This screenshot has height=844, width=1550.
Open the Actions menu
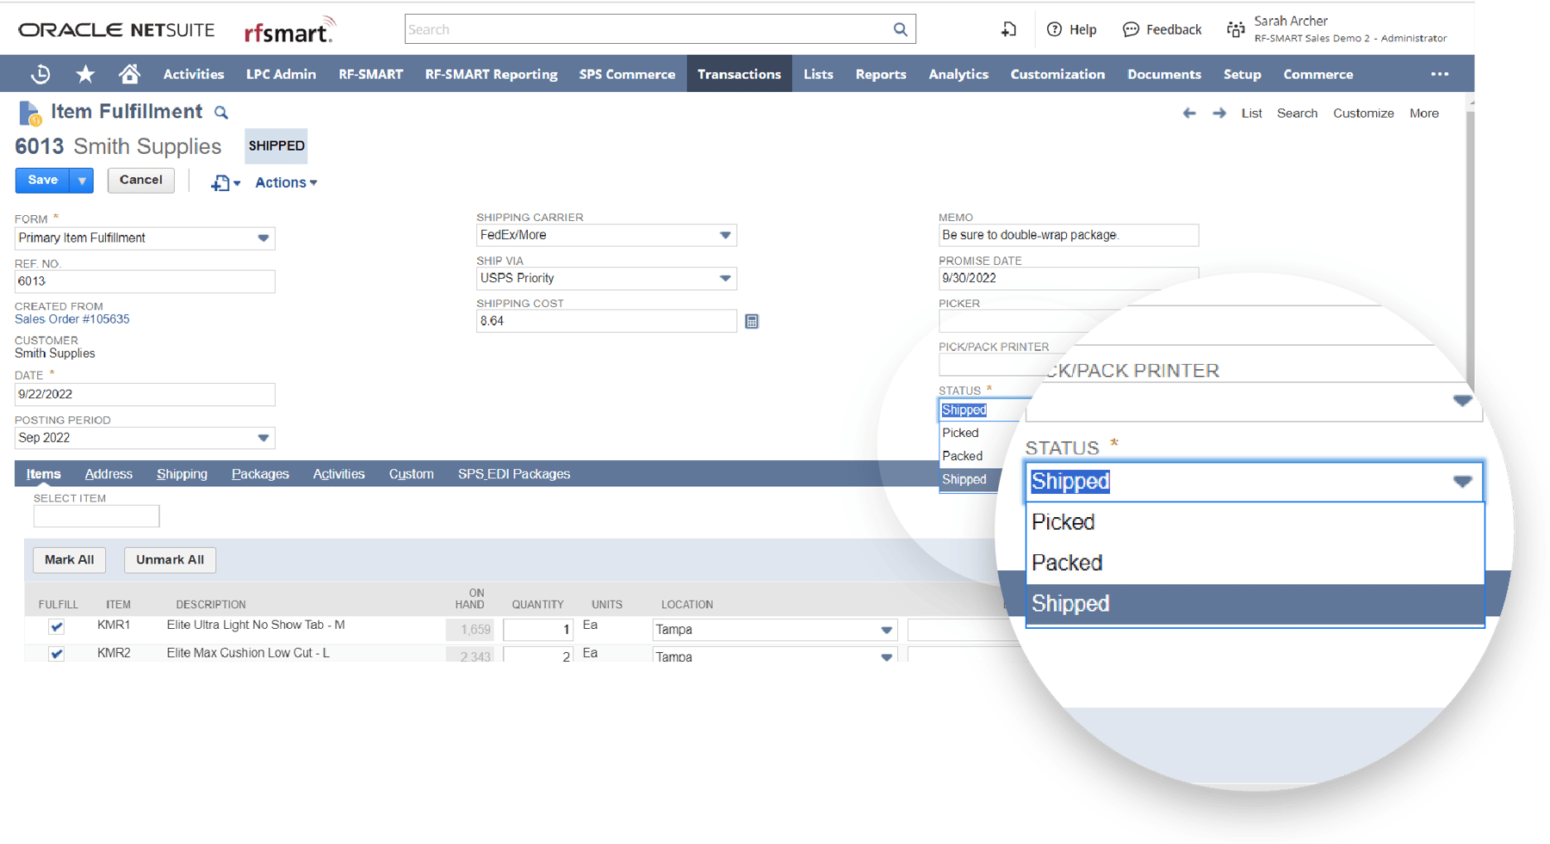point(284,182)
